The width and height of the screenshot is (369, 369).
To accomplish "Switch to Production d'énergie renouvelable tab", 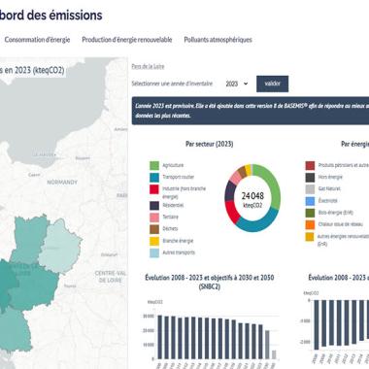I will click(127, 40).
